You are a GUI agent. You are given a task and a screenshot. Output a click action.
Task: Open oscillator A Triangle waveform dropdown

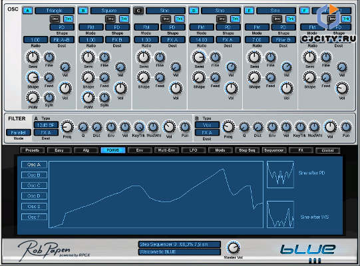point(55,11)
